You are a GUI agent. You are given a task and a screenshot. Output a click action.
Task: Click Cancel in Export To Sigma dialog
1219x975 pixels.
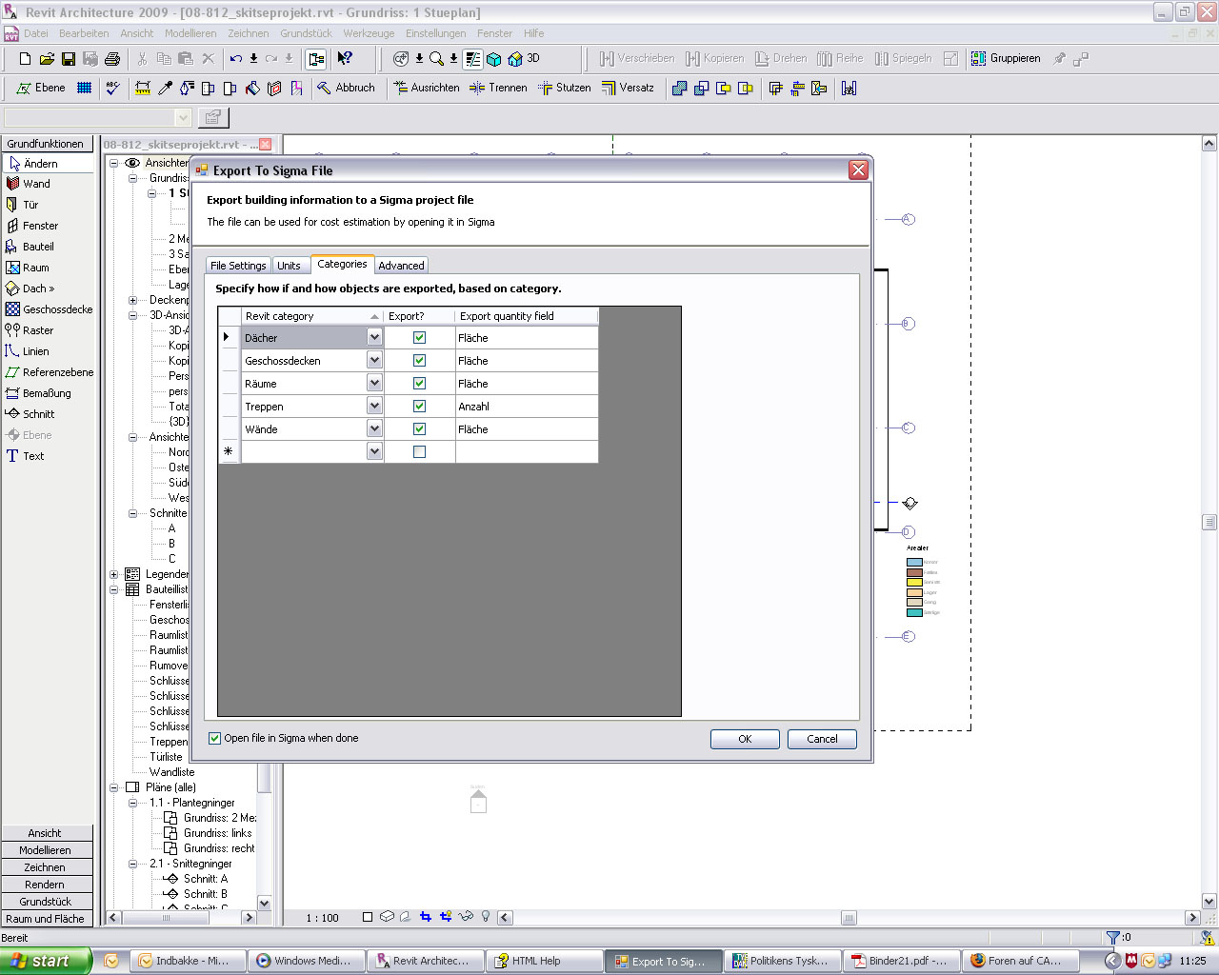822,739
